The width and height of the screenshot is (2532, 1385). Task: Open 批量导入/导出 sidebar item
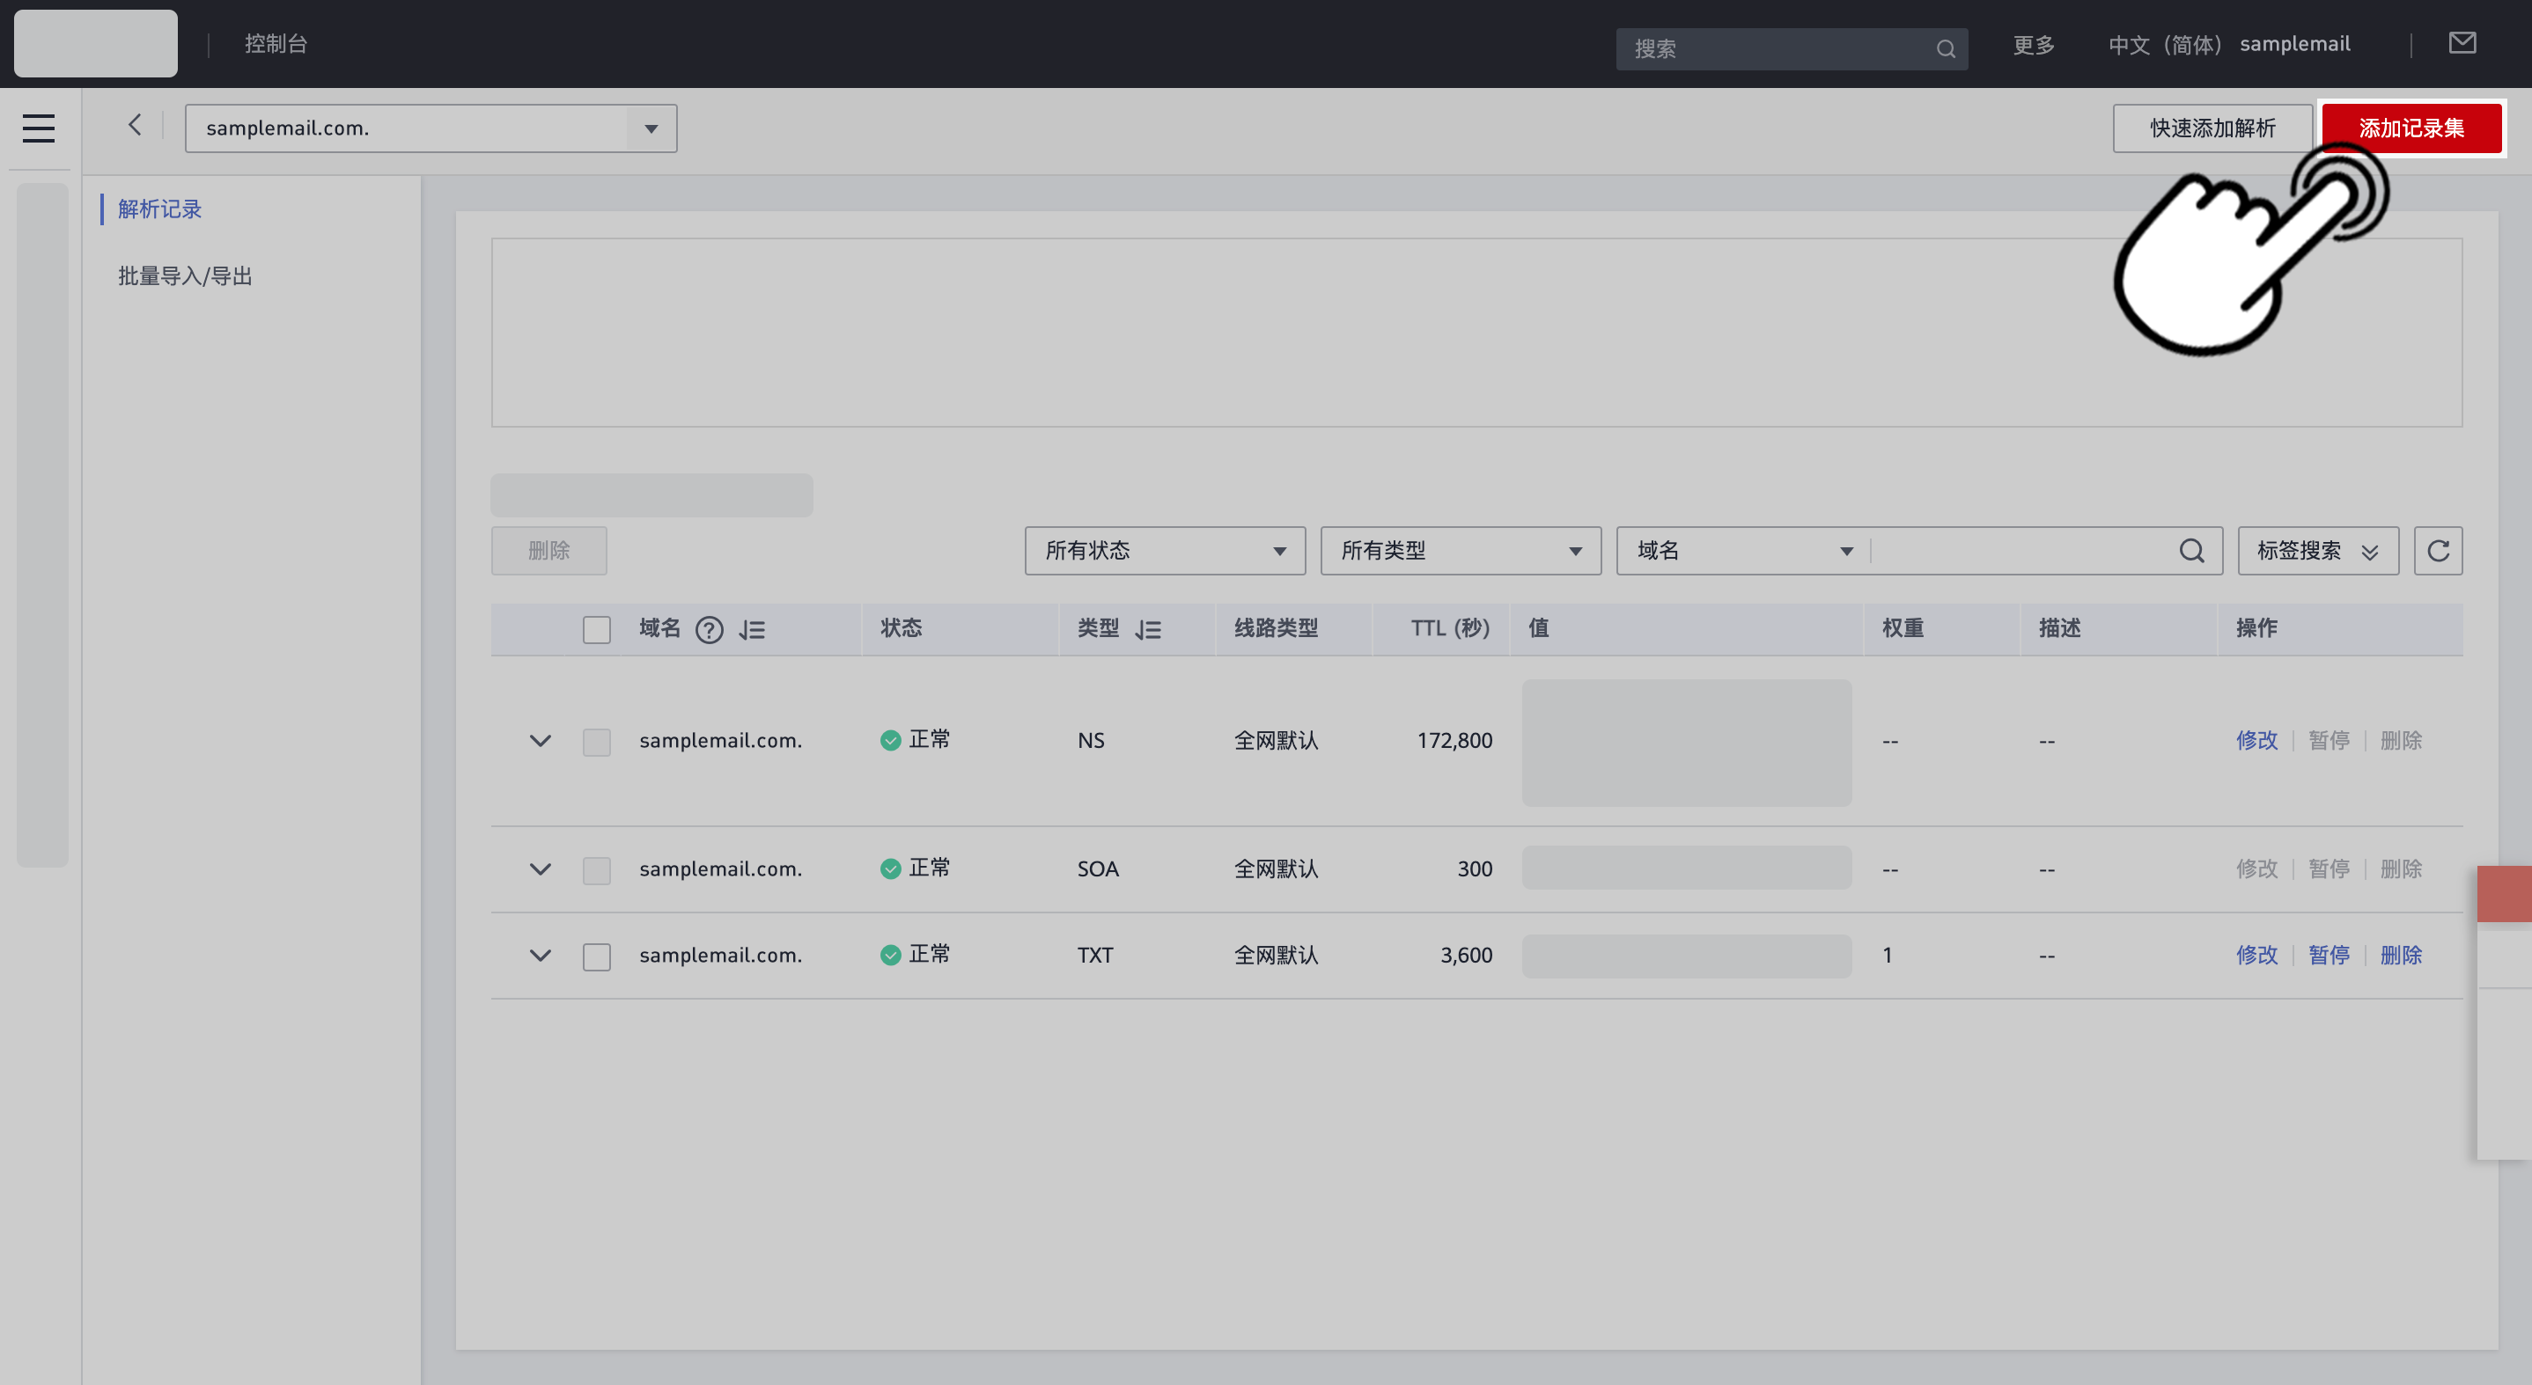point(185,276)
